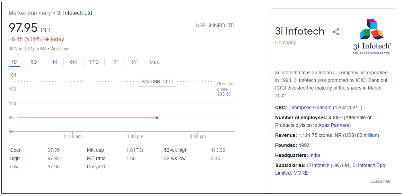This screenshot has width=403, height=196.
Task: Switch to the 5D chart range
Action: click(34, 62)
